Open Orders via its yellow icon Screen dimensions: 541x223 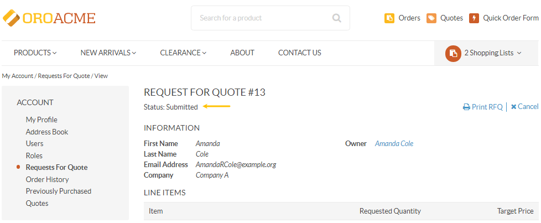(389, 18)
